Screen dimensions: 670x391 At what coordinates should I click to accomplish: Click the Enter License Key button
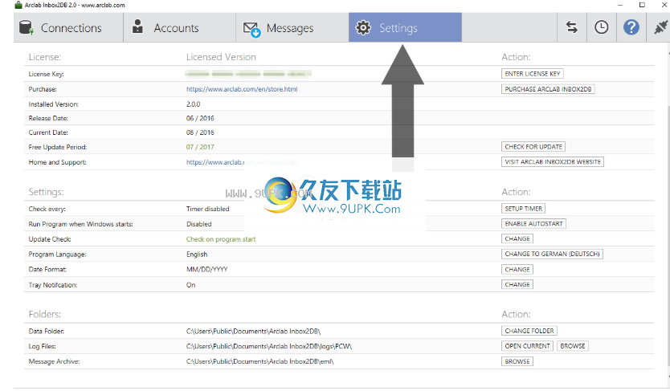[x=532, y=74]
